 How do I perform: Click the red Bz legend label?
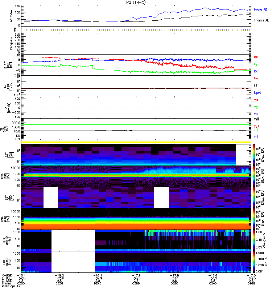256,57
